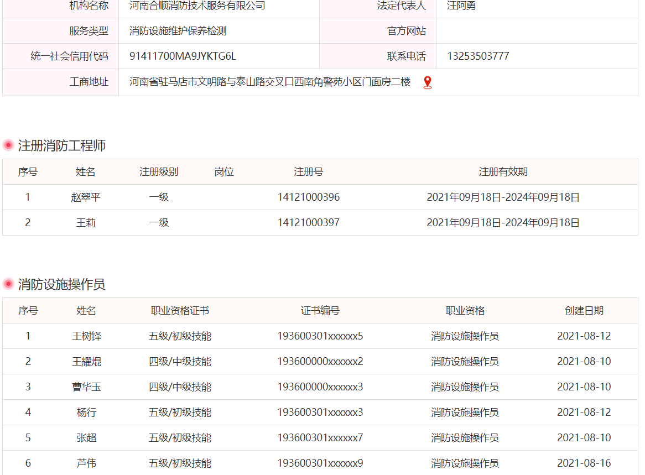Image resolution: width=645 pixels, height=475 pixels.
Task: Click the 创建日期 column header
Action: [x=584, y=311]
